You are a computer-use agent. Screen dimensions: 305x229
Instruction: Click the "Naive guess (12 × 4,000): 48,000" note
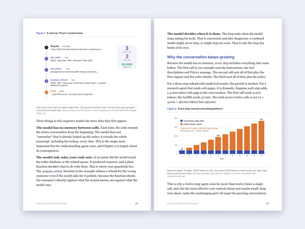[194, 131]
